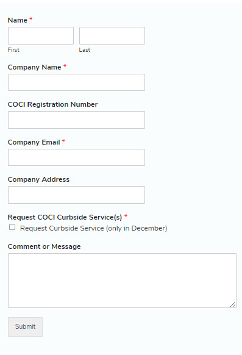This screenshot has height=355, width=242.
Task: Select the COCI Registration Number text field
Action: point(76,120)
